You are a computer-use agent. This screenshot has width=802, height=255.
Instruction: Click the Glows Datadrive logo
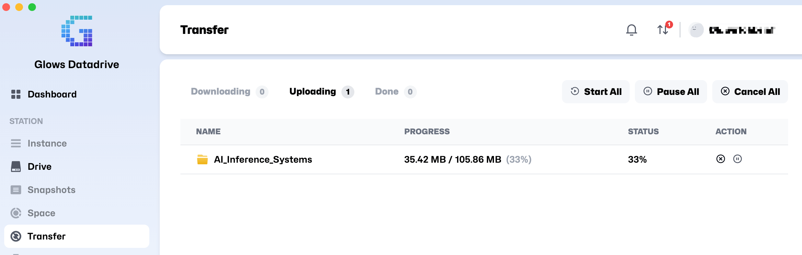[77, 31]
